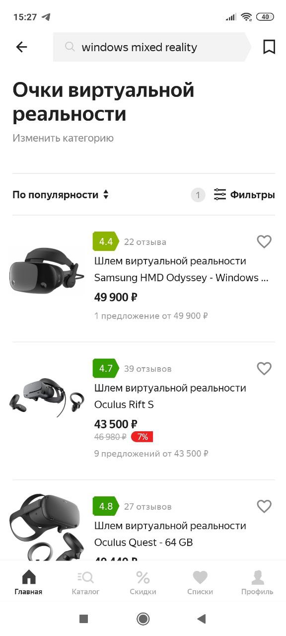Add Samsung HMD Odyssey to favorites

coord(264,242)
